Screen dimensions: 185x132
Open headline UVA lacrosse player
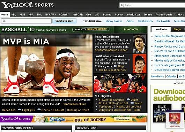(x=170, y=70)
